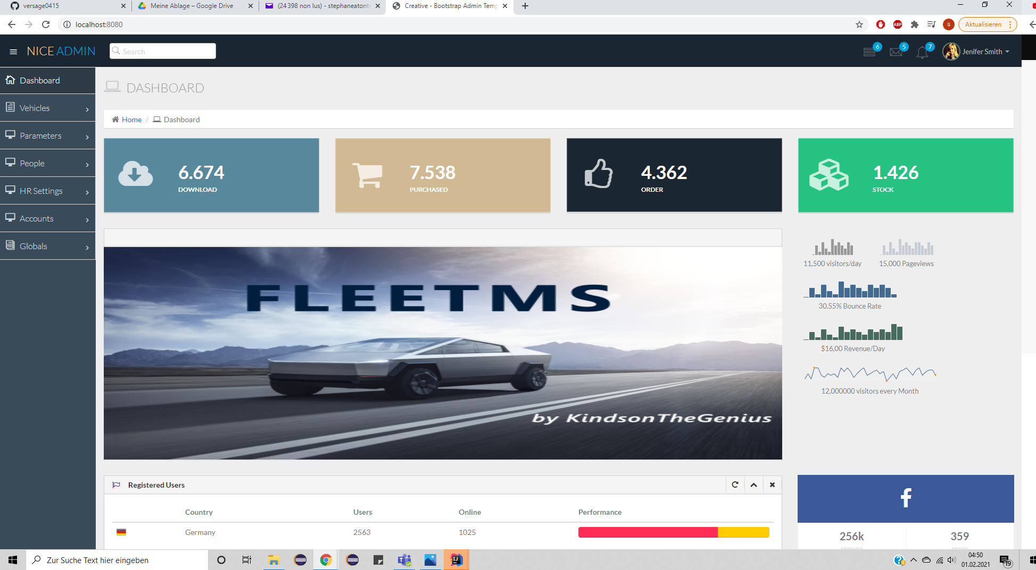Click into the admin Search field
1036x570 pixels.
[163, 51]
